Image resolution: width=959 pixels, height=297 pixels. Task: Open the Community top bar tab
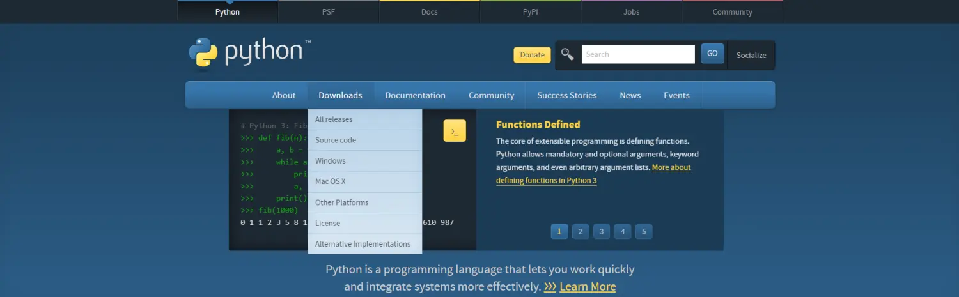(732, 11)
